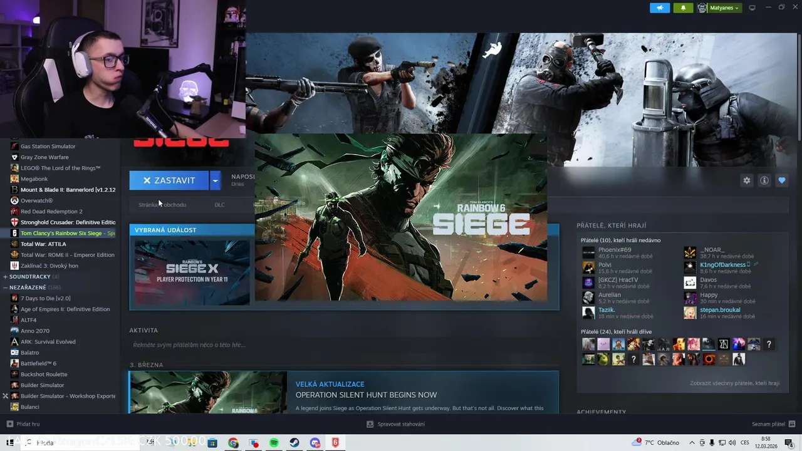Click the Total War: ATTILA icon
Screen dimensions: 802x451
click(x=14, y=244)
